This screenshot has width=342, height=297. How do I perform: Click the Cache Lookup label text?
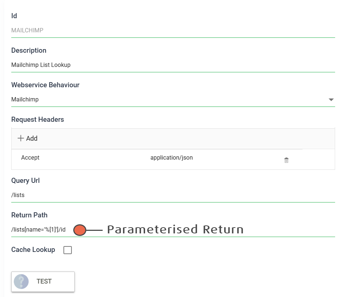pyautogui.click(x=33, y=250)
